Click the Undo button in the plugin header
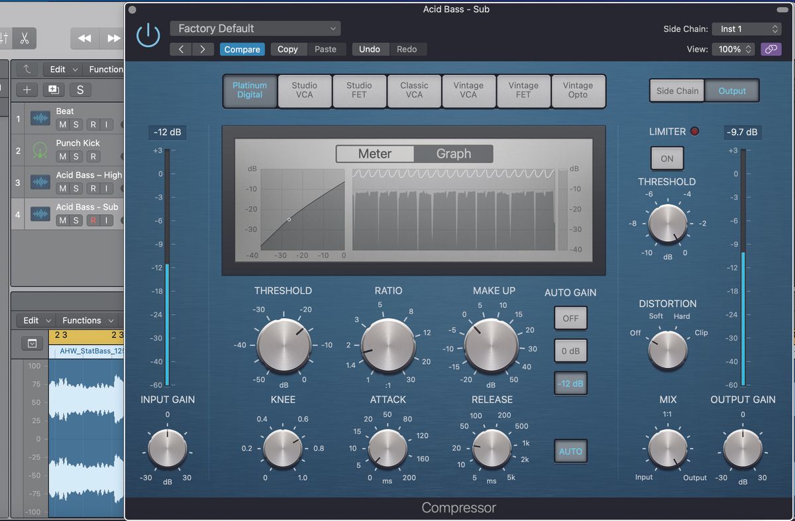Image resolution: width=795 pixels, height=521 pixels. click(x=370, y=49)
